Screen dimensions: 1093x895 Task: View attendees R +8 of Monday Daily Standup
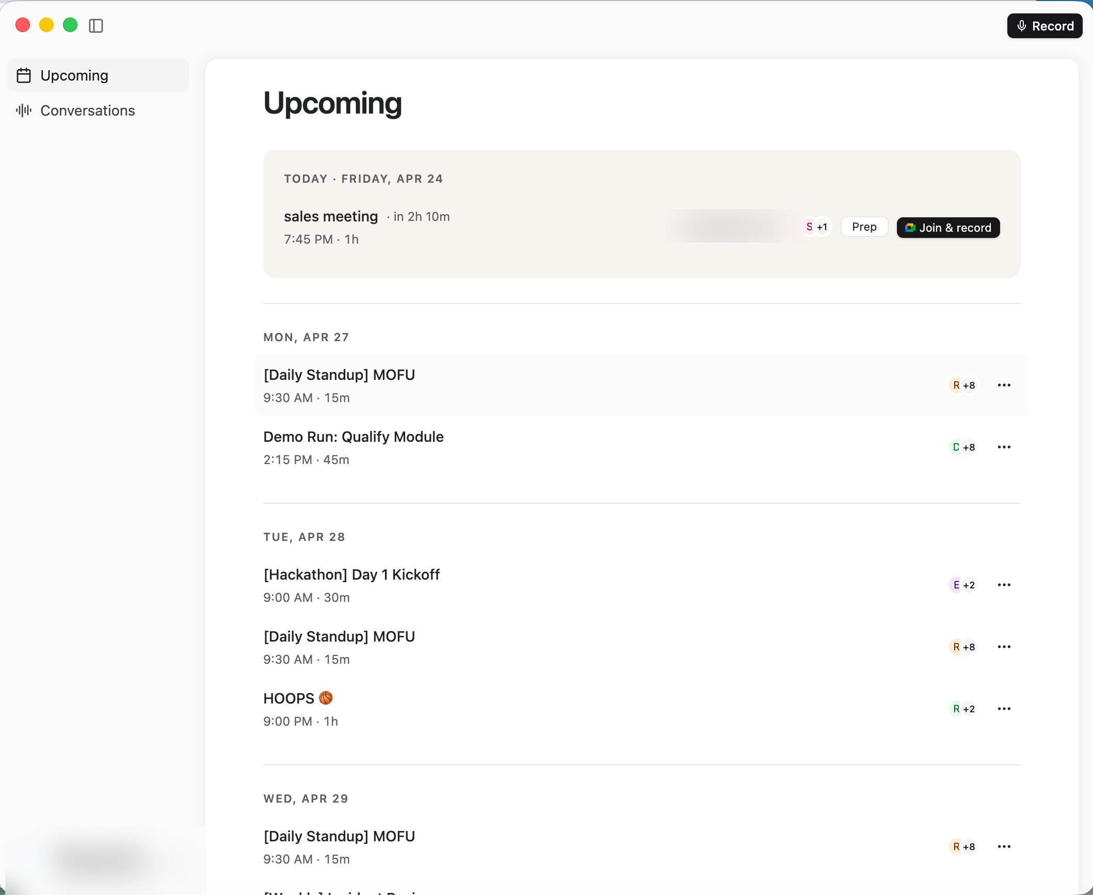[963, 385]
